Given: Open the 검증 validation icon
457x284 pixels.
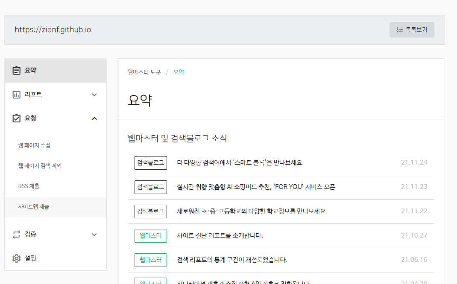Looking at the screenshot, I should click(16, 234).
